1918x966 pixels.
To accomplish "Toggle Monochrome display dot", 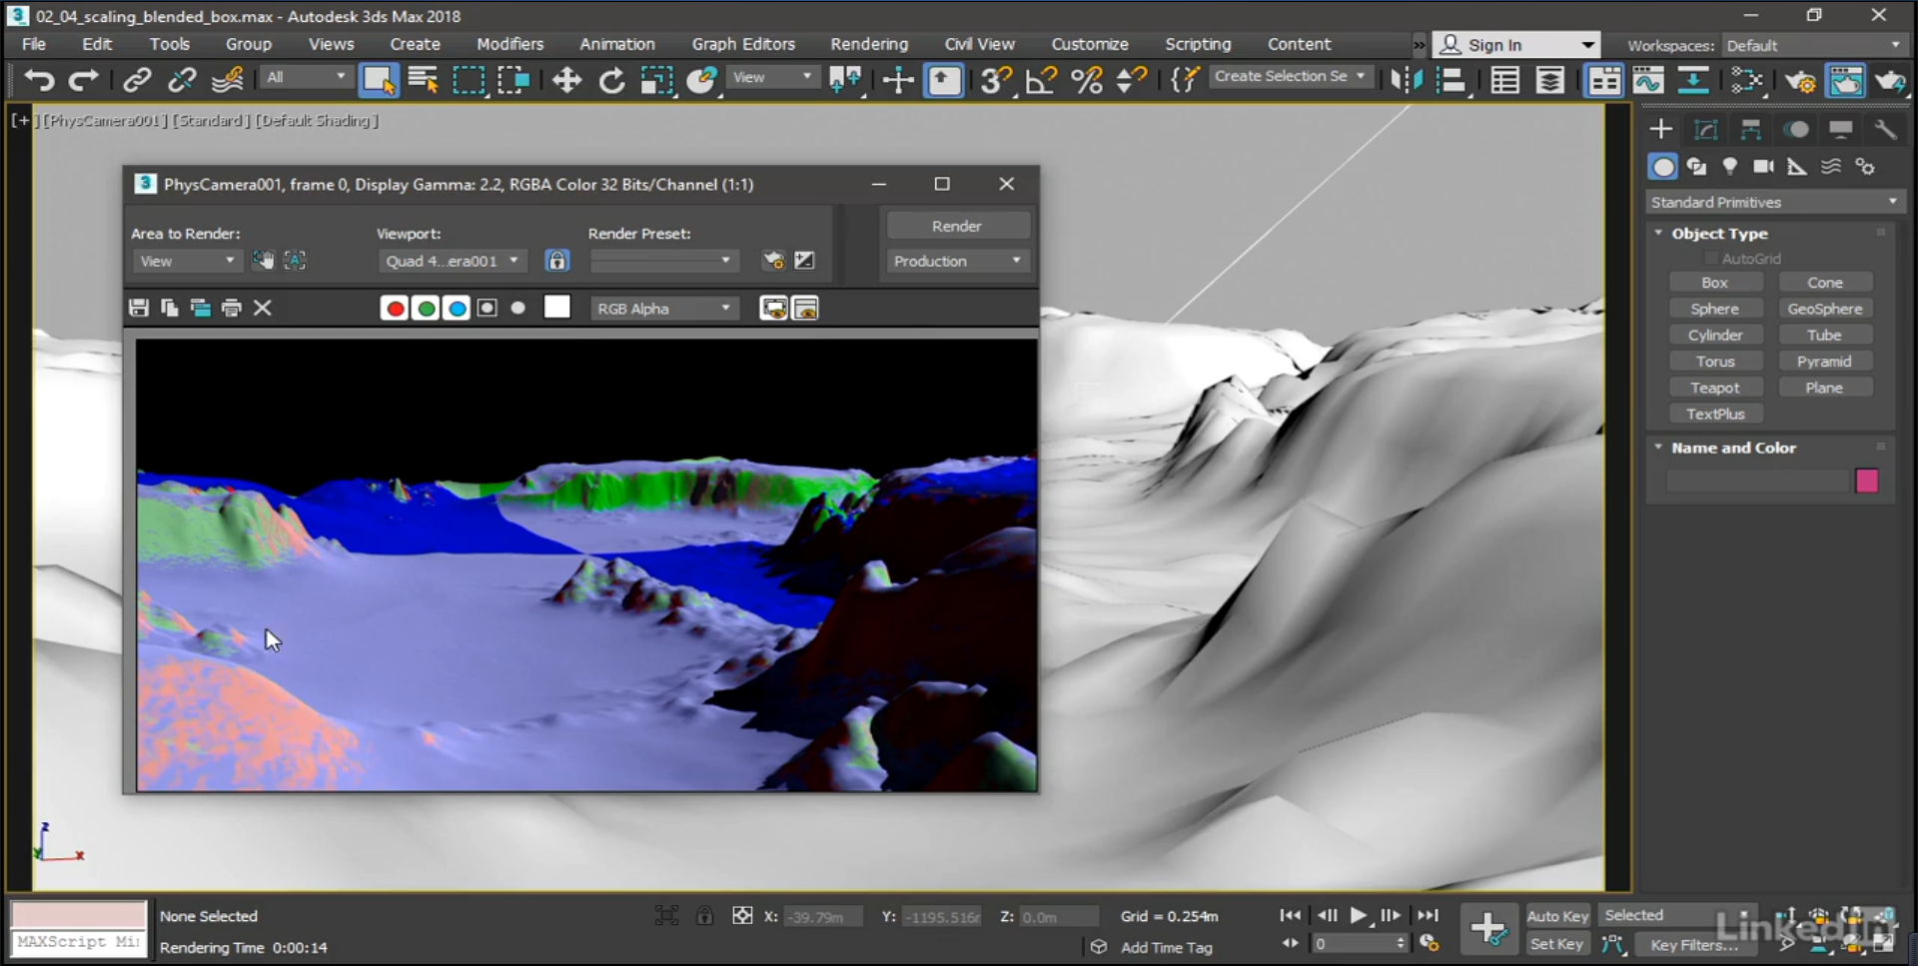I will (517, 308).
